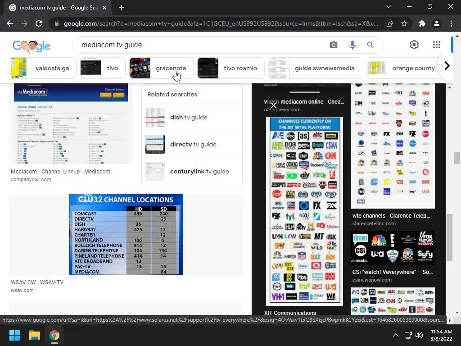Open the volume tray icon
Image resolution: width=461 pixels, height=346 pixels.
(419, 335)
